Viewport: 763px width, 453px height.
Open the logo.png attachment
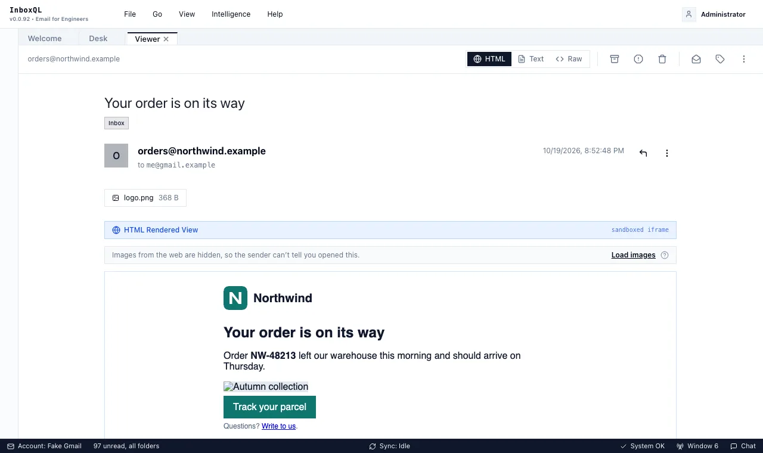point(145,198)
